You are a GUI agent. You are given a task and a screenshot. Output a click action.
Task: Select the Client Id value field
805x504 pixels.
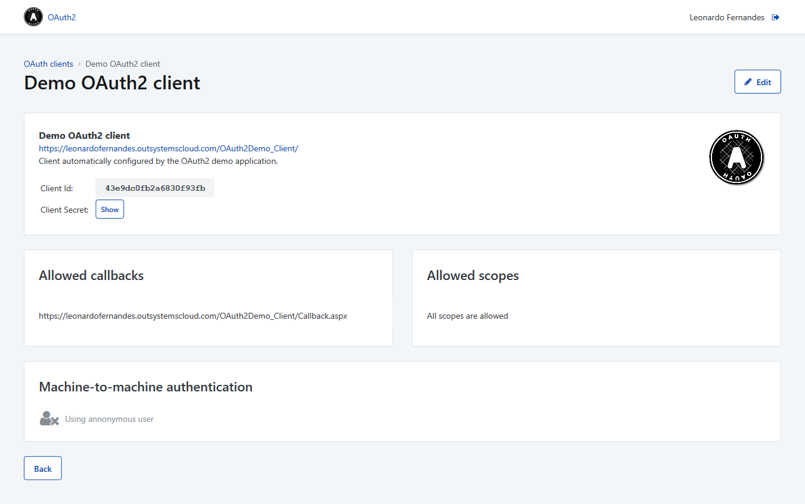tap(154, 188)
